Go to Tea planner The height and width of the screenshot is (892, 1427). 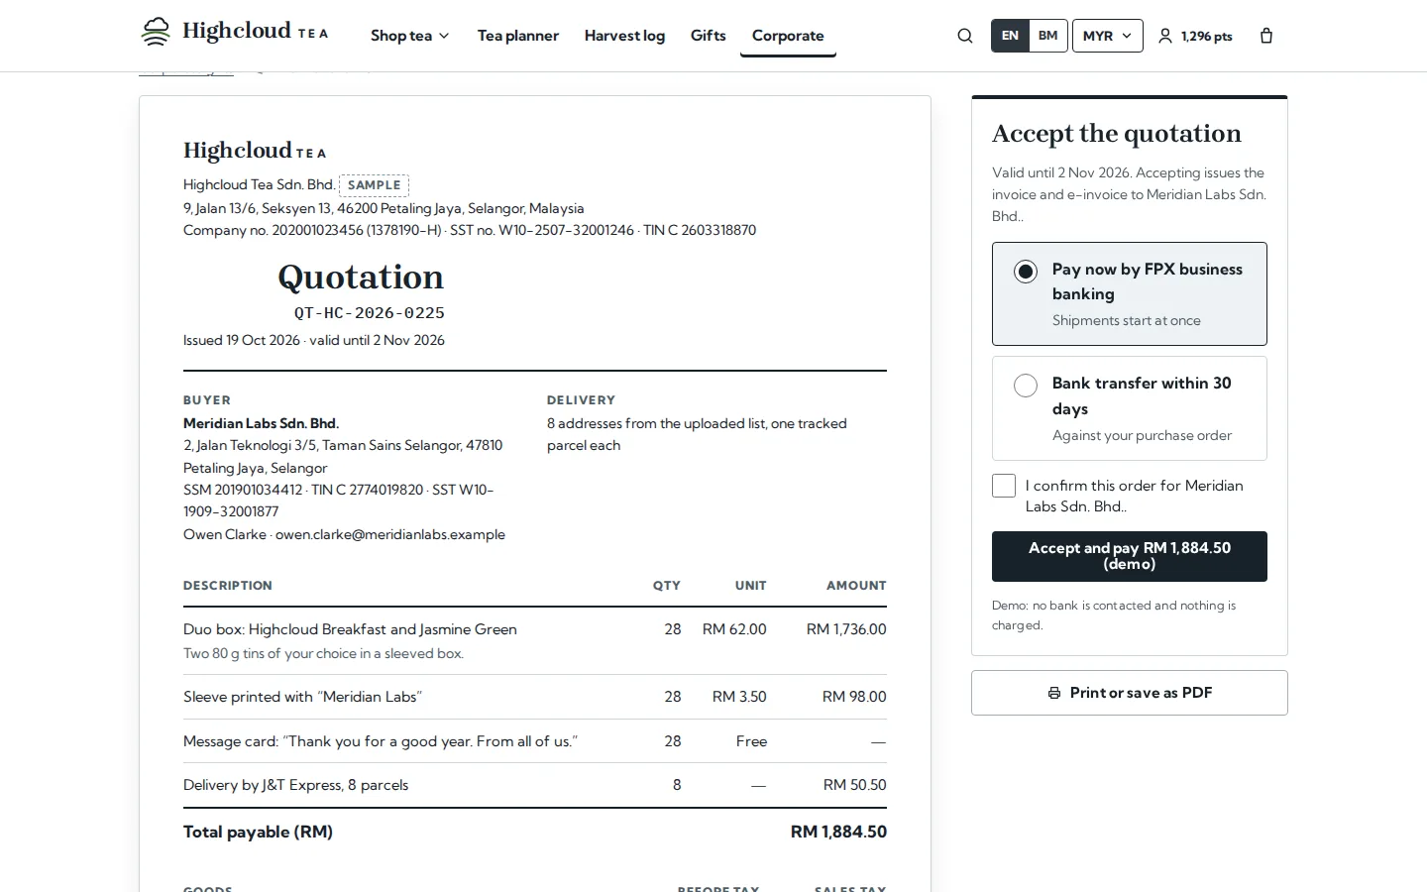(x=518, y=36)
